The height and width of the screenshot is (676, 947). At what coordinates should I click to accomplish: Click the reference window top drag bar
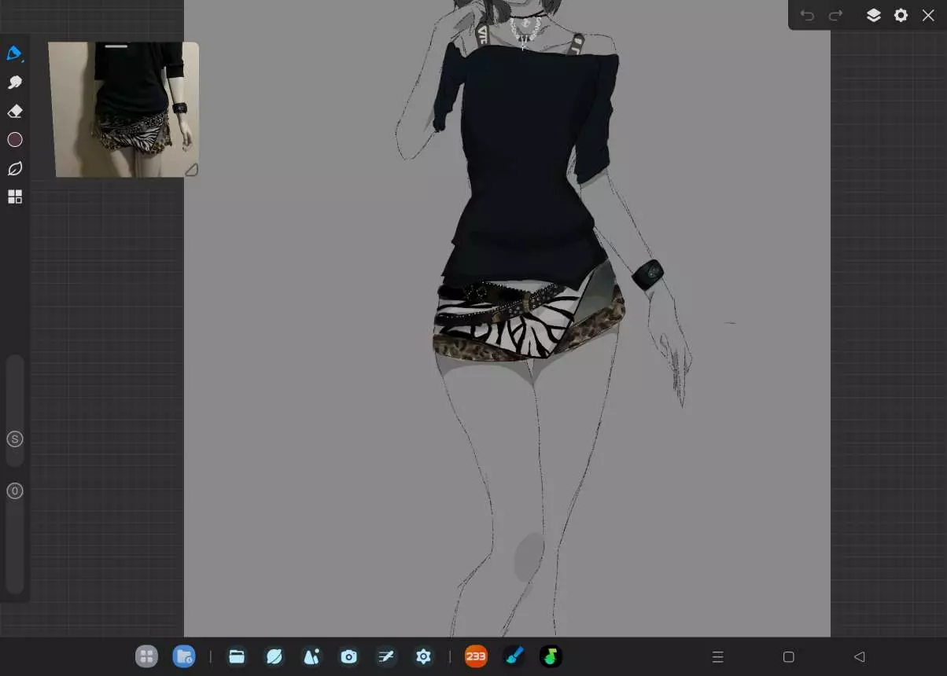click(116, 46)
